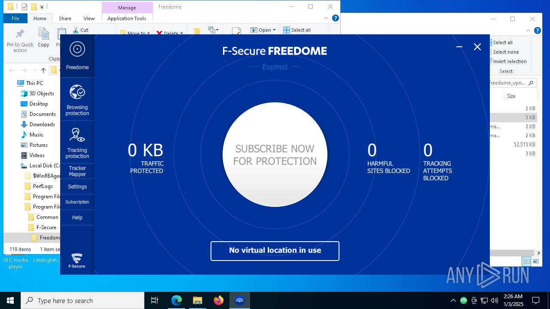The image size is (550, 309).
Task: Open Freedome Settings section
Action: click(77, 187)
